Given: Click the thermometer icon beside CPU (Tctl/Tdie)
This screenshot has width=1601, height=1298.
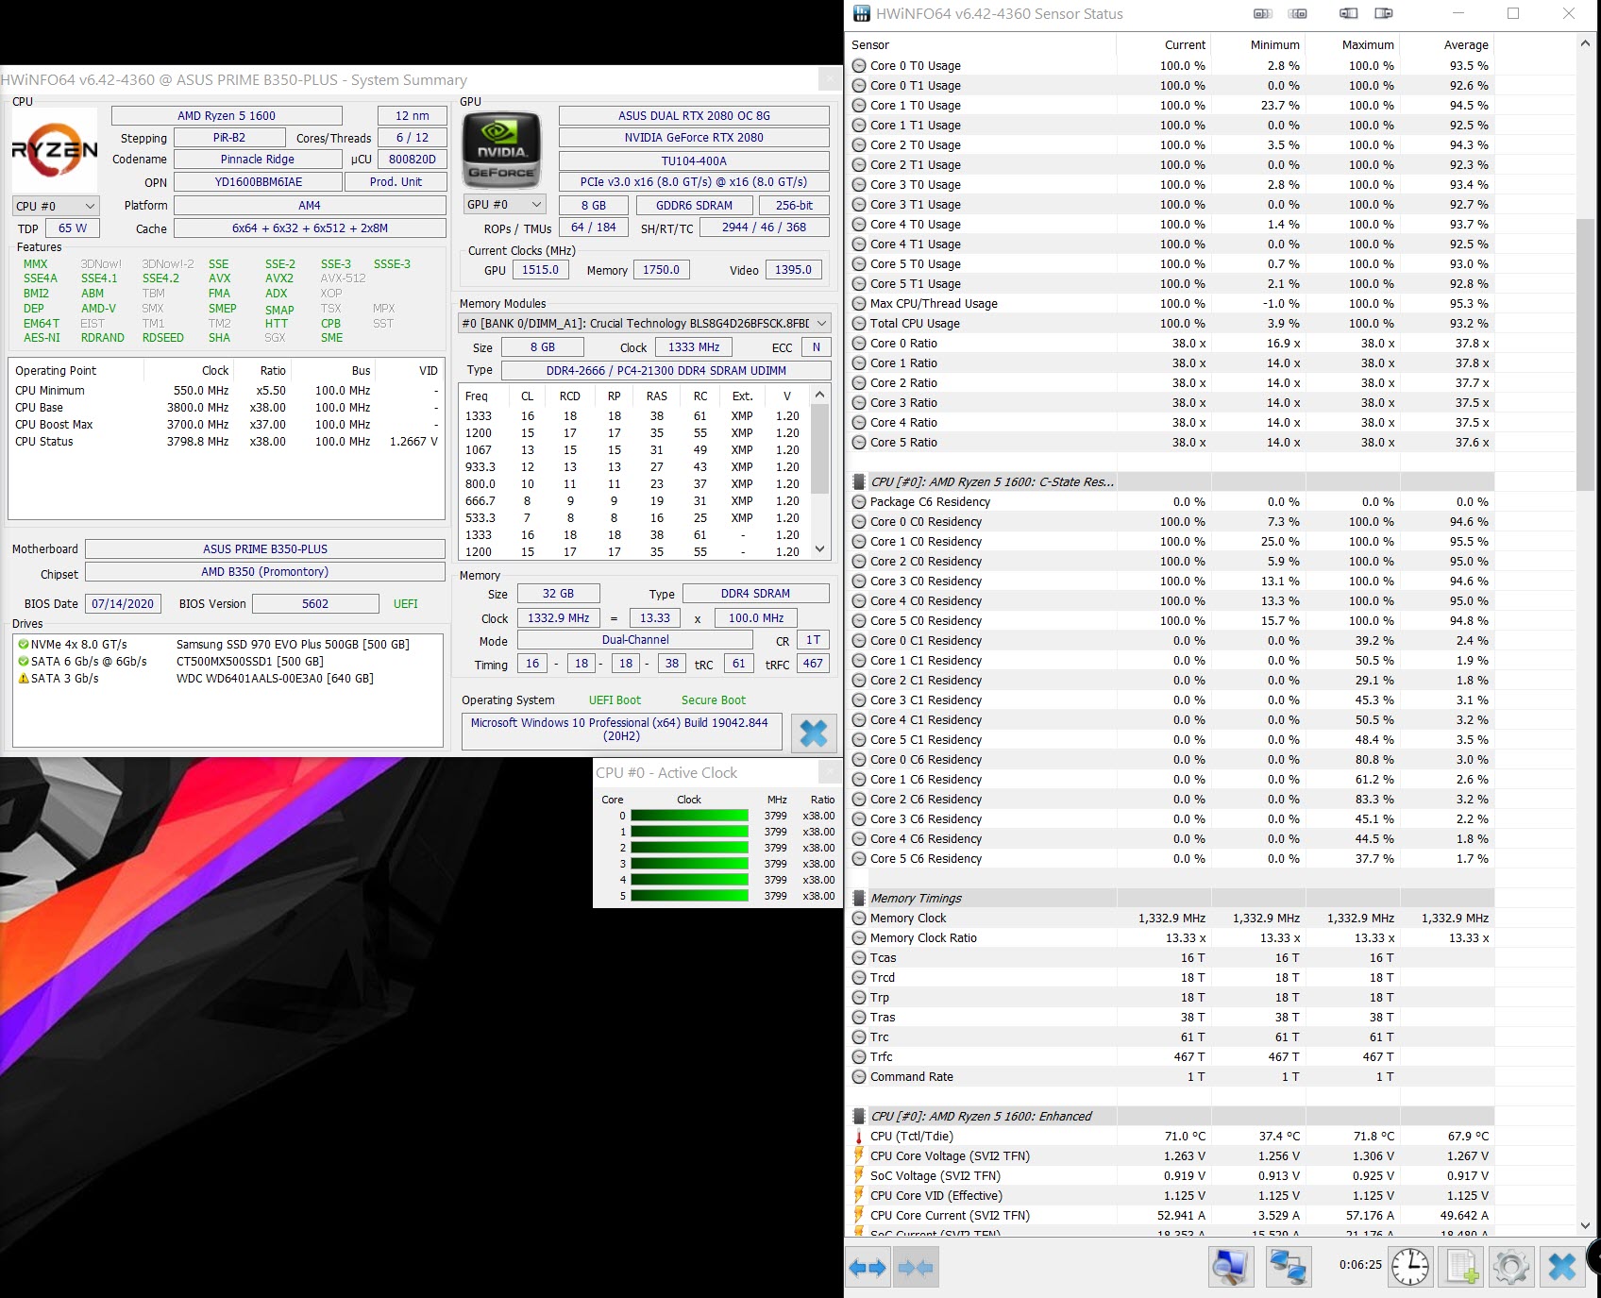Looking at the screenshot, I should pos(859,1137).
